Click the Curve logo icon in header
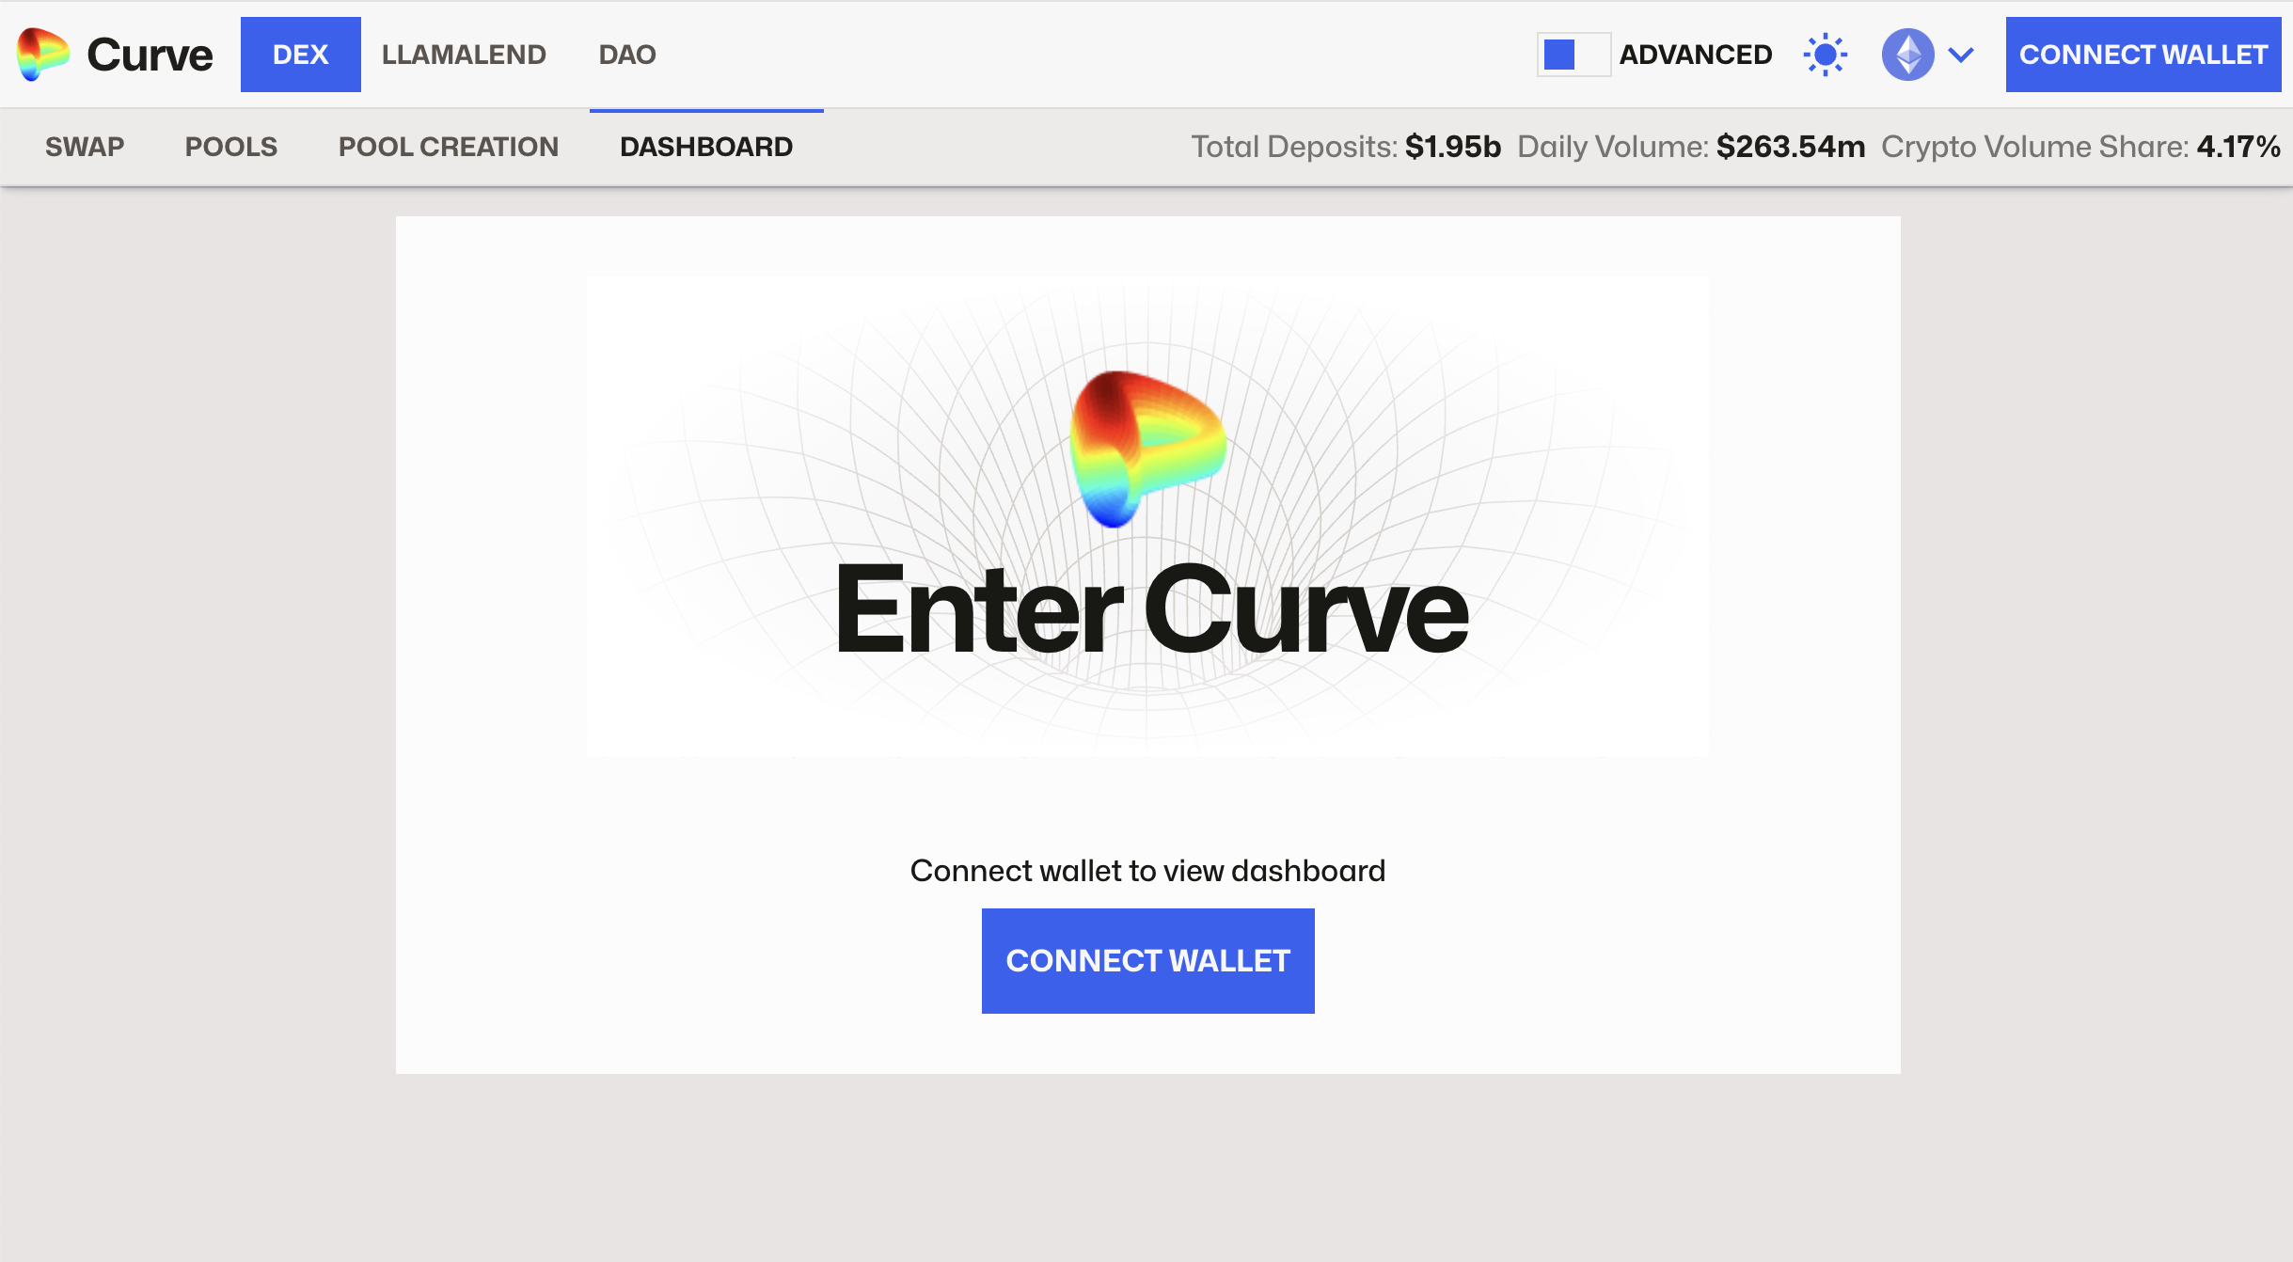 [42, 55]
